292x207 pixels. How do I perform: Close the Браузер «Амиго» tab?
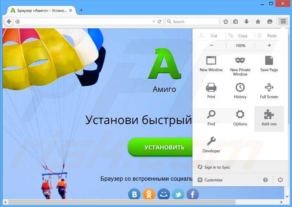coord(71,10)
